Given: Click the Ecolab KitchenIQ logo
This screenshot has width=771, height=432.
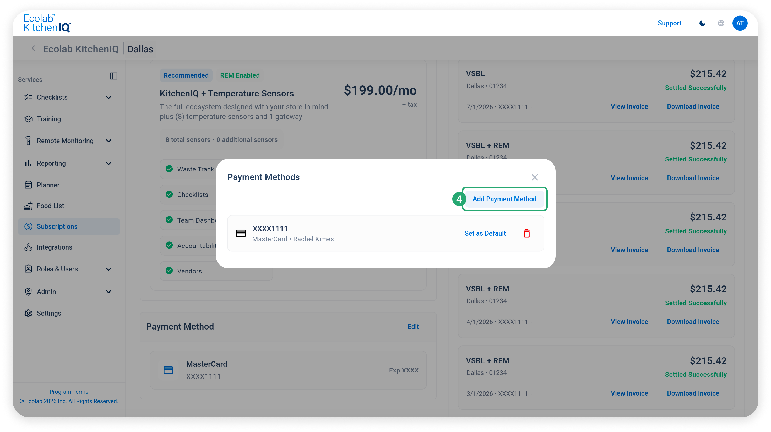Looking at the screenshot, I should click(48, 23).
